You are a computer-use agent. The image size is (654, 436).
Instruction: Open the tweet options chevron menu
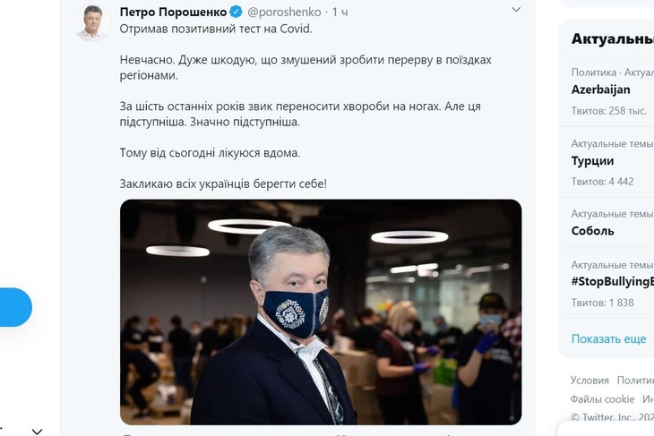point(516,10)
